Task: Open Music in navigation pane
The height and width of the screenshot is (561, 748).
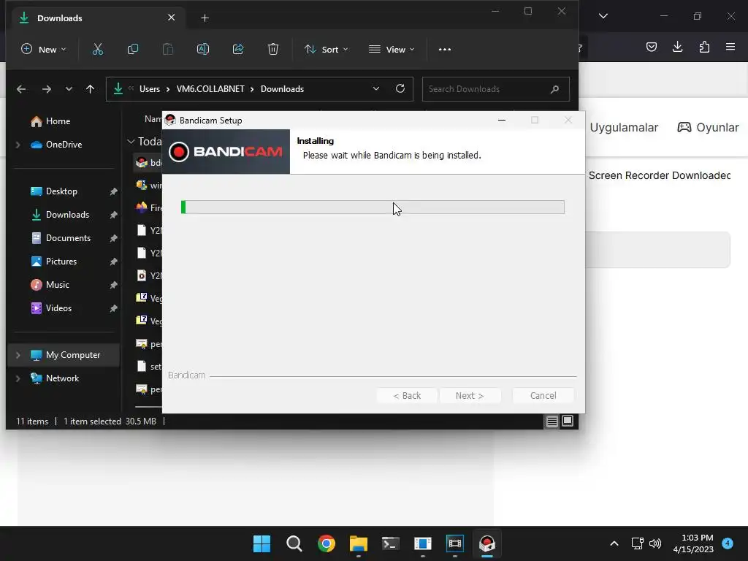Action: 57,285
